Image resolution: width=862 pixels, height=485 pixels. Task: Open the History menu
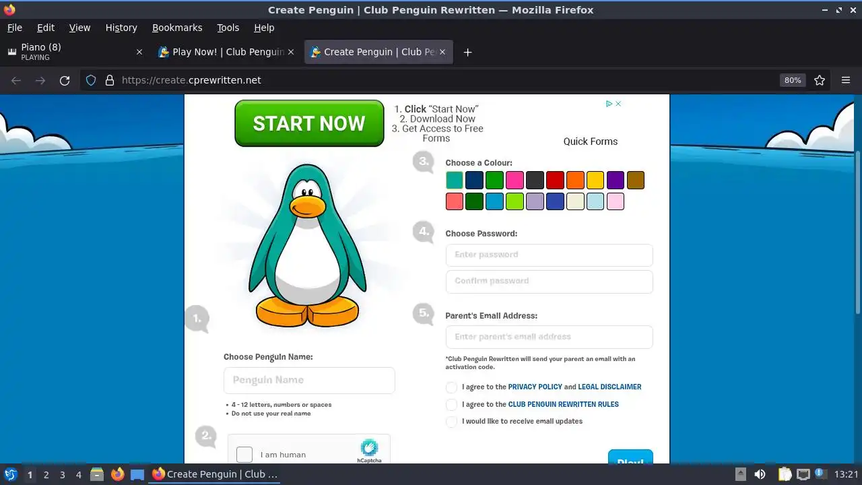pyautogui.click(x=121, y=28)
